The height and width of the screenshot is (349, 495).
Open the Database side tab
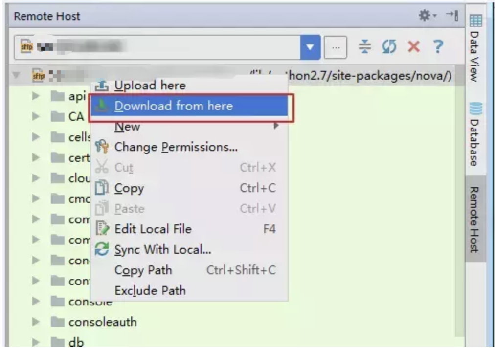474,134
